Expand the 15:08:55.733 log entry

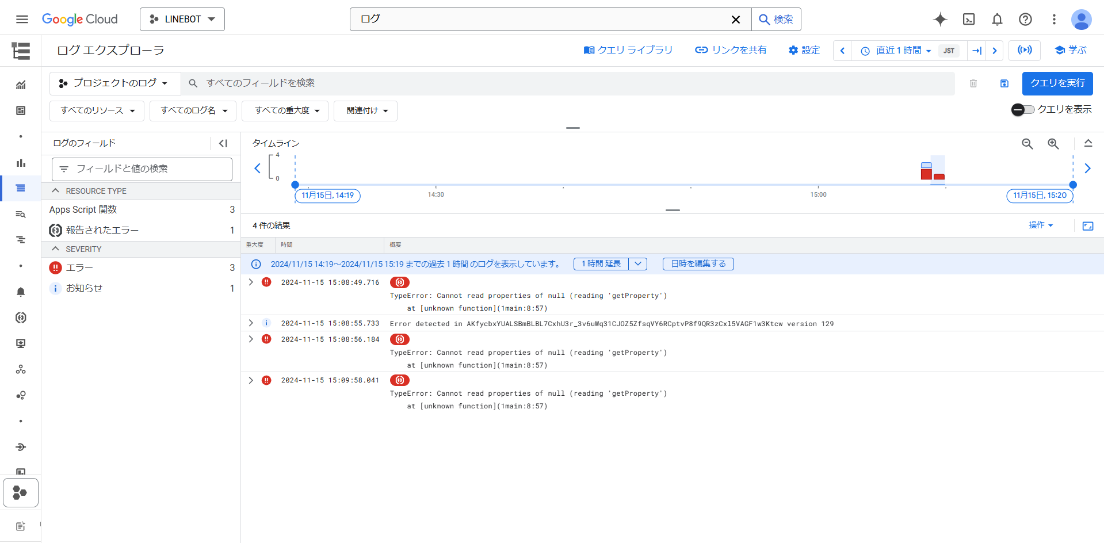tap(251, 323)
